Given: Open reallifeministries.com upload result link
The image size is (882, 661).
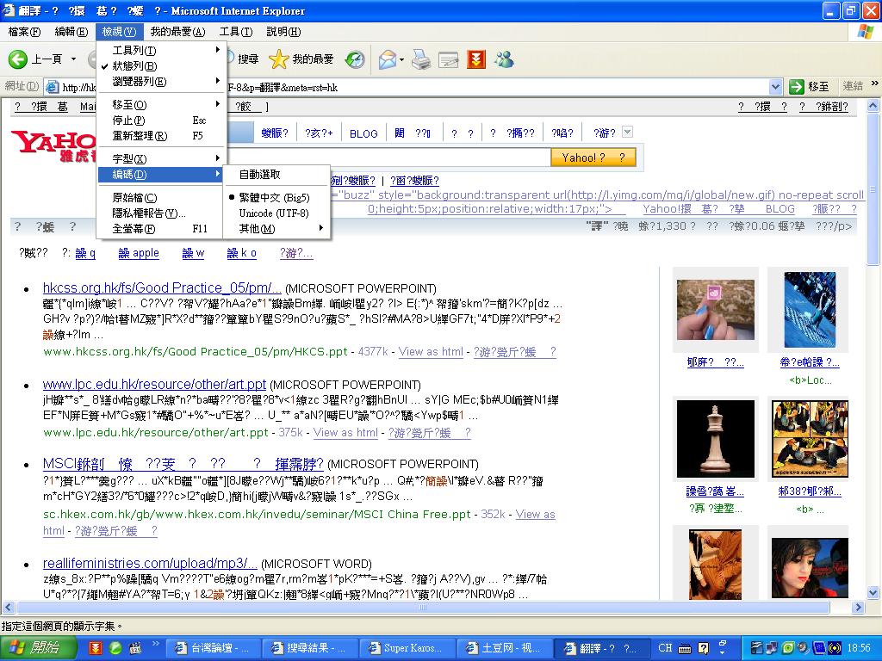Looking at the screenshot, I should click(150, 563).
